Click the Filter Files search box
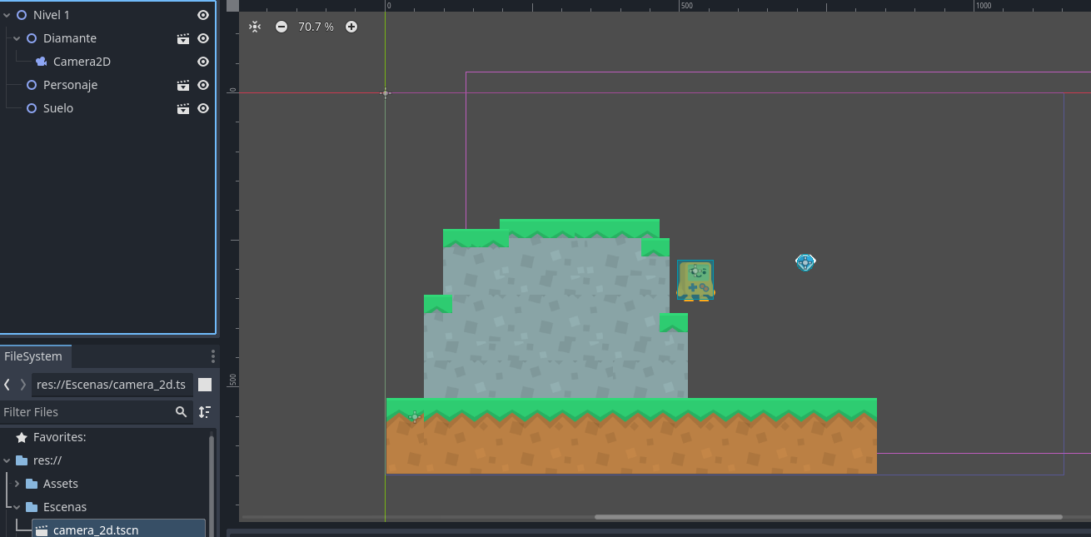The height and width of the screenshot is (537, 1091). click(x=96, y=412)
